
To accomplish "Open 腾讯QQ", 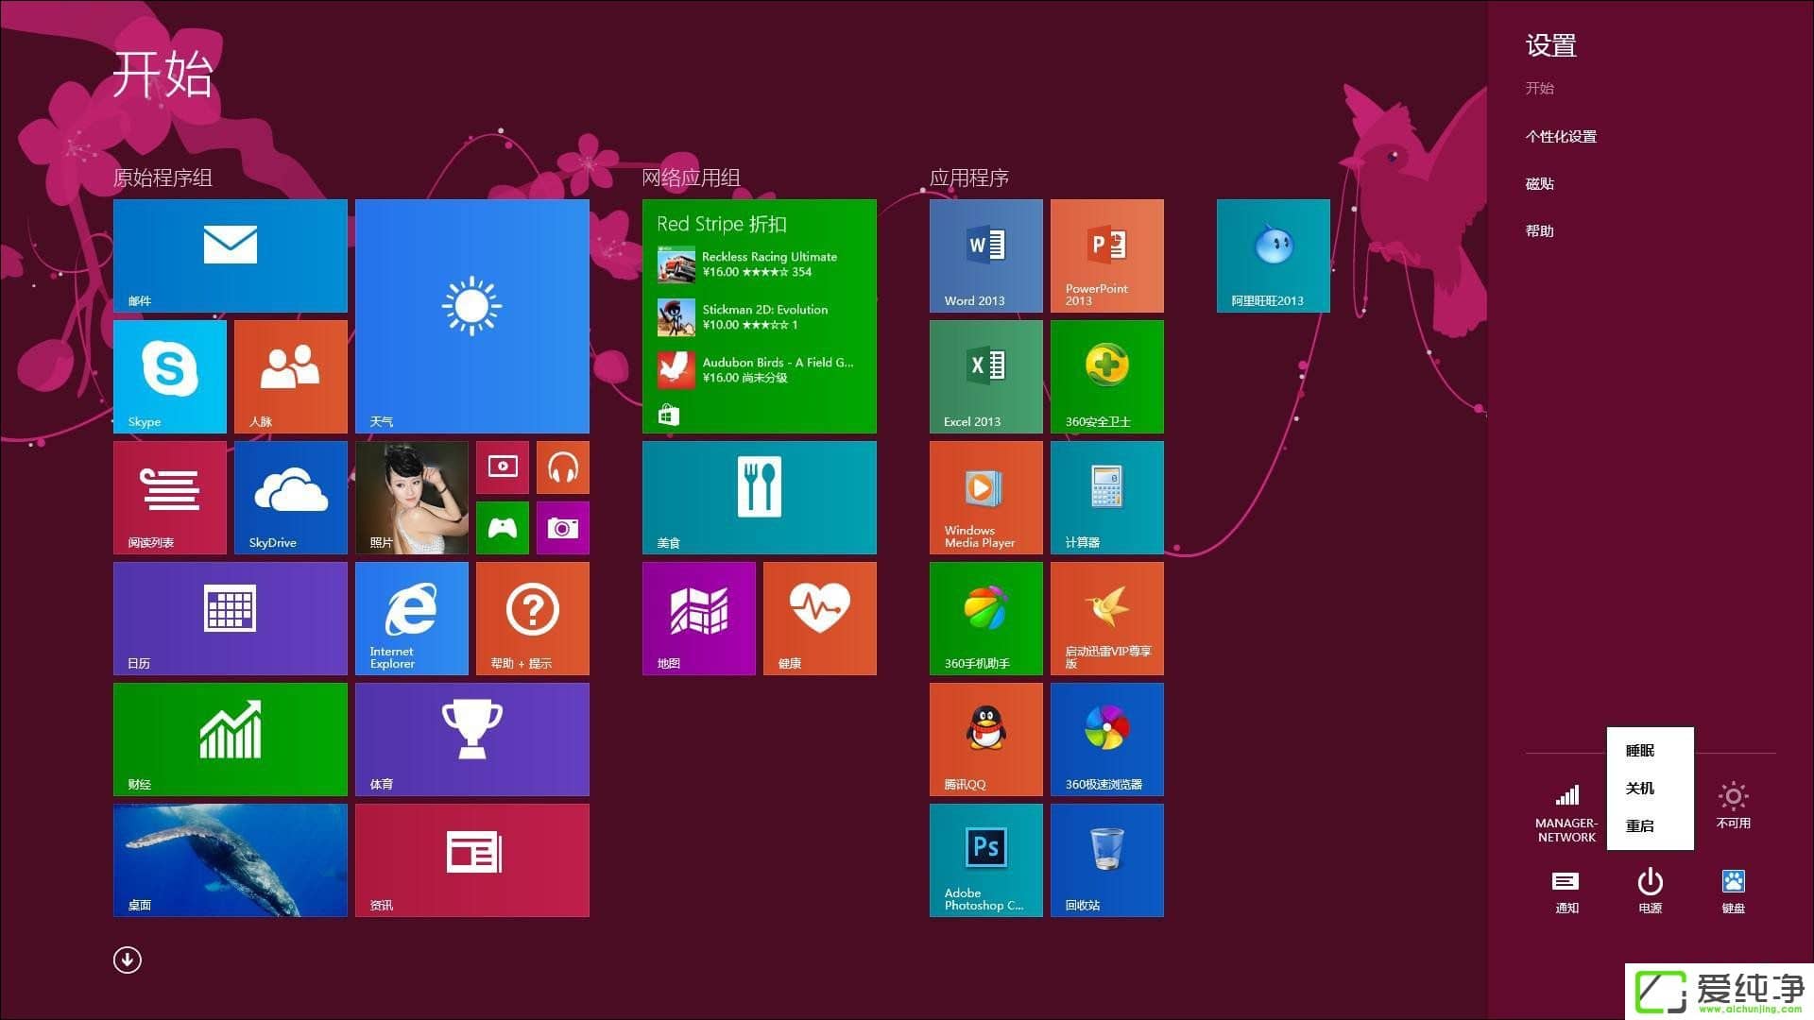I will click(984, 739).
